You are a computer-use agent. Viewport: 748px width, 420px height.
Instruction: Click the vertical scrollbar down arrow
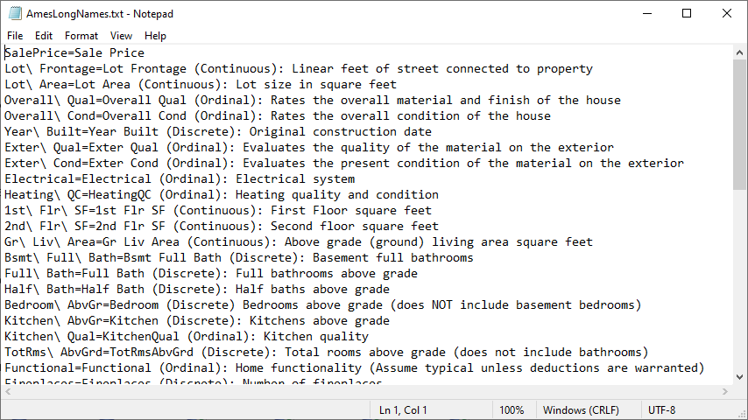pos(739,377)
